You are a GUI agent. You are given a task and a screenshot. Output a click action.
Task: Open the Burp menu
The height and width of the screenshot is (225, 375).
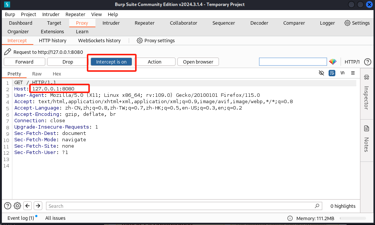tap(10, 14)
